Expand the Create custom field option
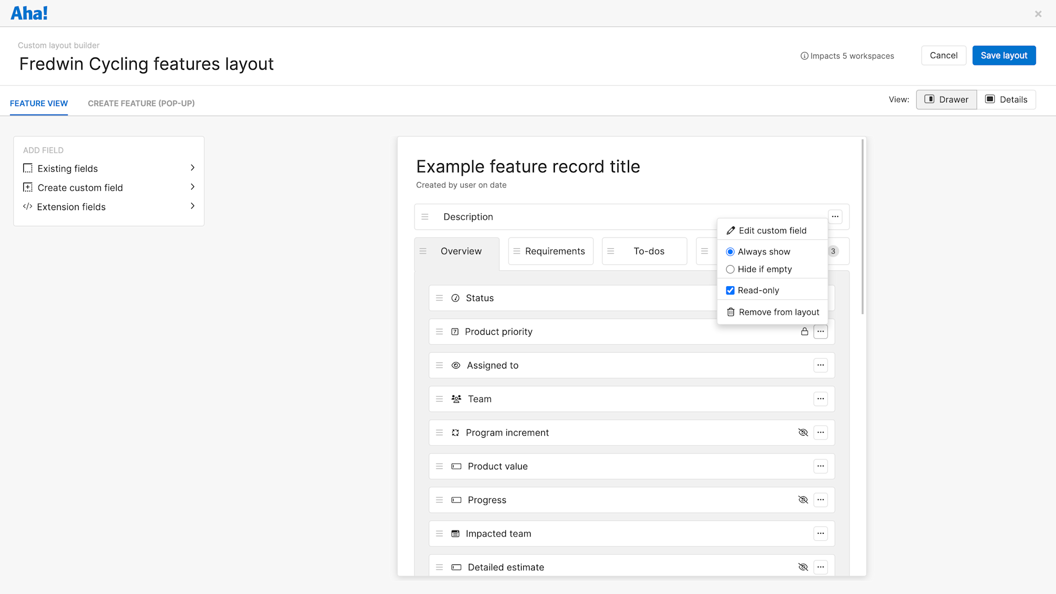The height and width of the screenshot is (594, 1056). pyautogui.click(x=192, y=187)
